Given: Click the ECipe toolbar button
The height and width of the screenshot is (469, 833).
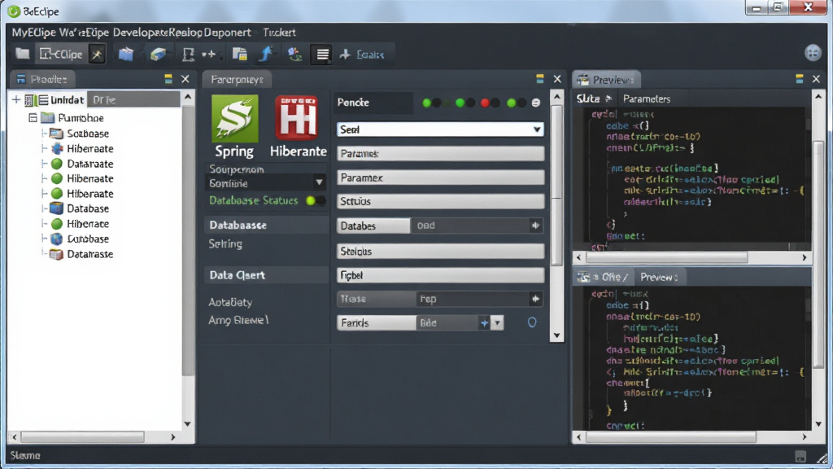Looking at the screenshot, I should point(61,55).
